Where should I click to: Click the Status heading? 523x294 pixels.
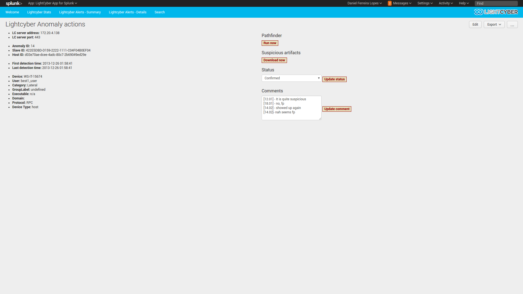[268, 70]
